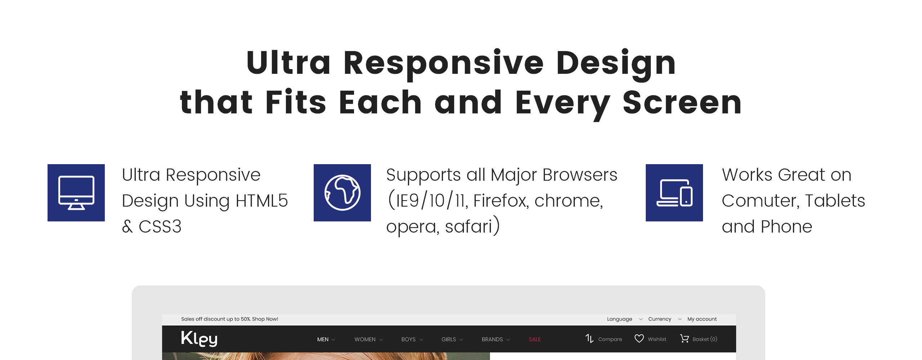Open the Compare link
The height and width of the screenshot is (360, 922).
610,339
